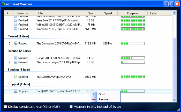Sort by the Speed column header
The height and width of the screenshot is (112, 181).
coord(108,13)
